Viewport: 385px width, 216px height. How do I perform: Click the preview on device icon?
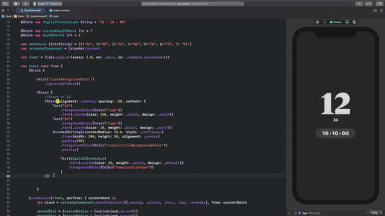point(347,22)
